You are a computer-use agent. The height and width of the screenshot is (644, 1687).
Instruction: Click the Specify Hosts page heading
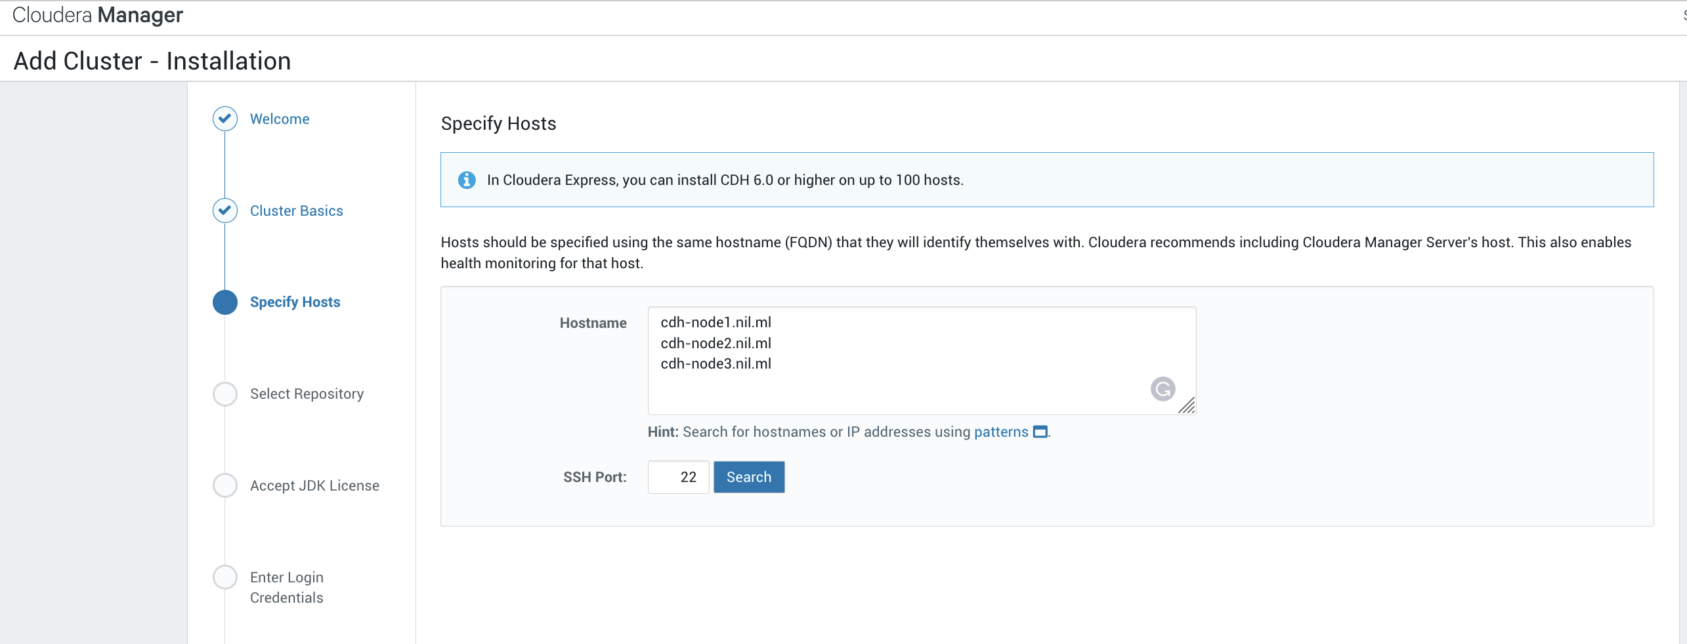click(499, 123)
